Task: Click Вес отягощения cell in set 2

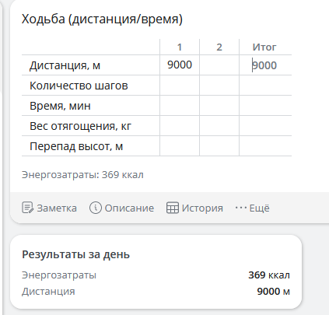Action: [219, 126]
